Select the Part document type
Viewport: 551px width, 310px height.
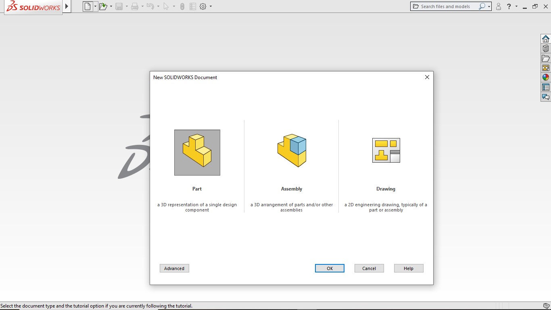point(197,152)
